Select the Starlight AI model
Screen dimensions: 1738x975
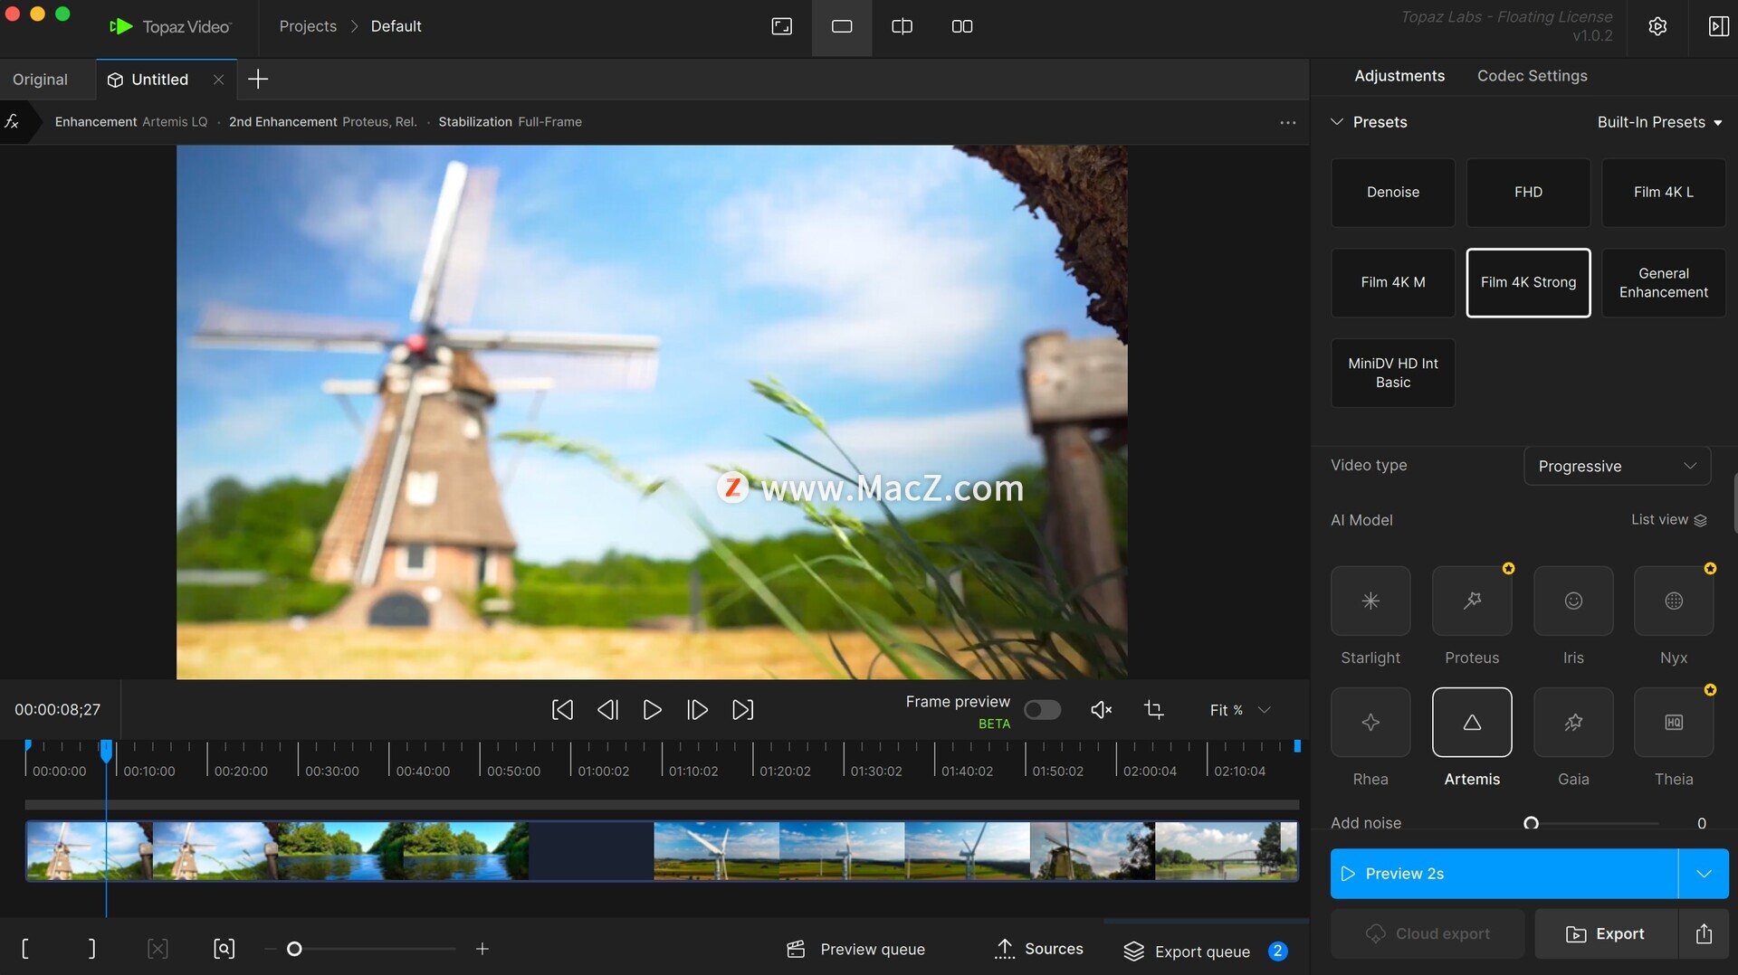pos(1370,601)
